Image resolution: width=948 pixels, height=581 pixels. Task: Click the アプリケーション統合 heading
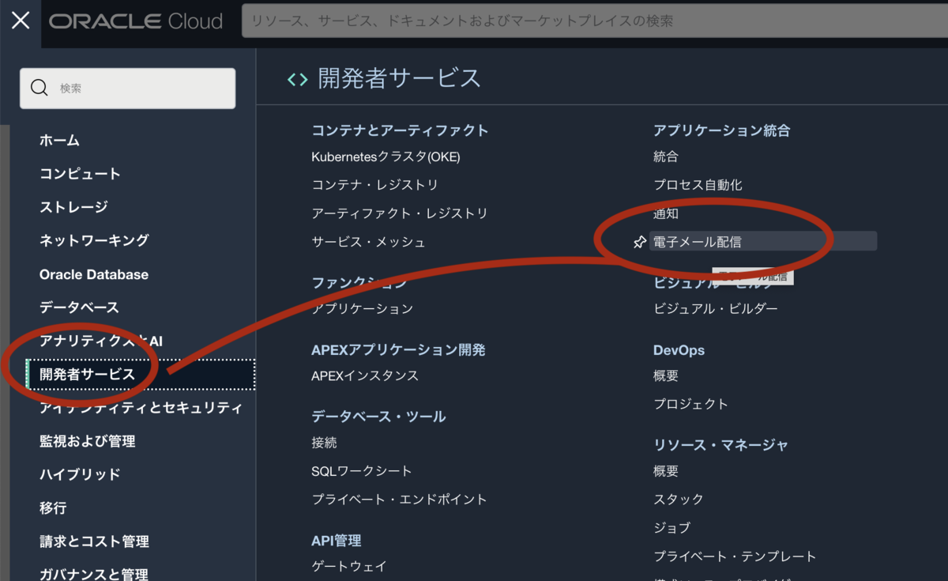point(722,130)
